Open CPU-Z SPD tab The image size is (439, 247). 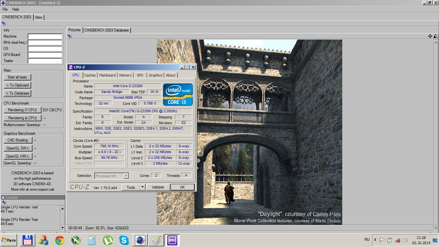pyautogui.click(x=140, y=75)
